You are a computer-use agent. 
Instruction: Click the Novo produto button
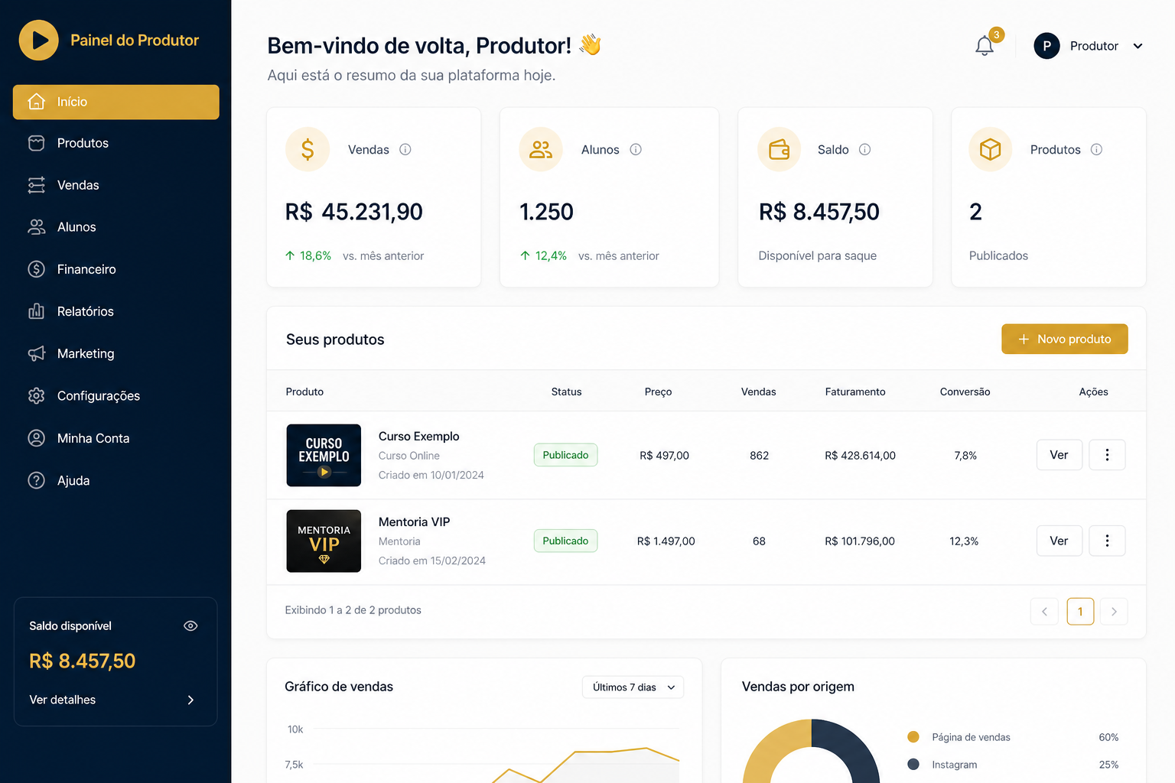(x=1065, y=339)
